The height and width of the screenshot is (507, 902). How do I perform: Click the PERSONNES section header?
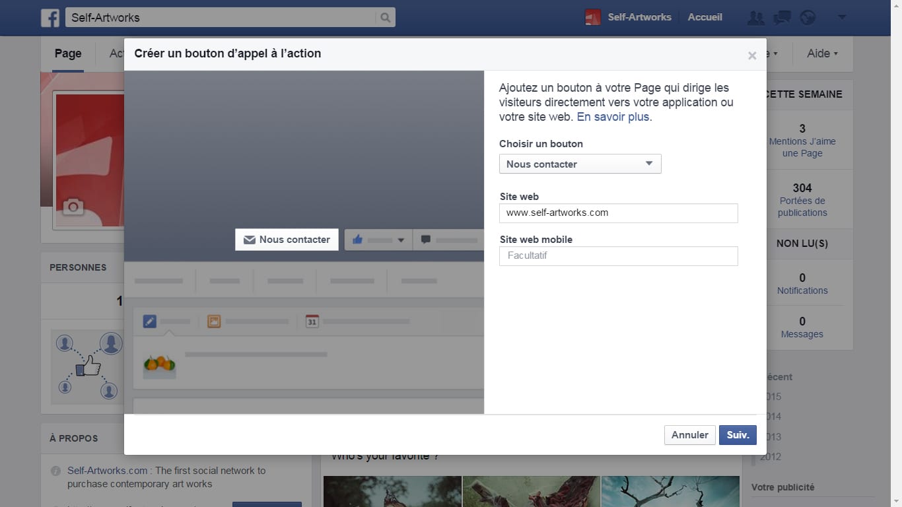pyautogui.click(x=78, y=267)
